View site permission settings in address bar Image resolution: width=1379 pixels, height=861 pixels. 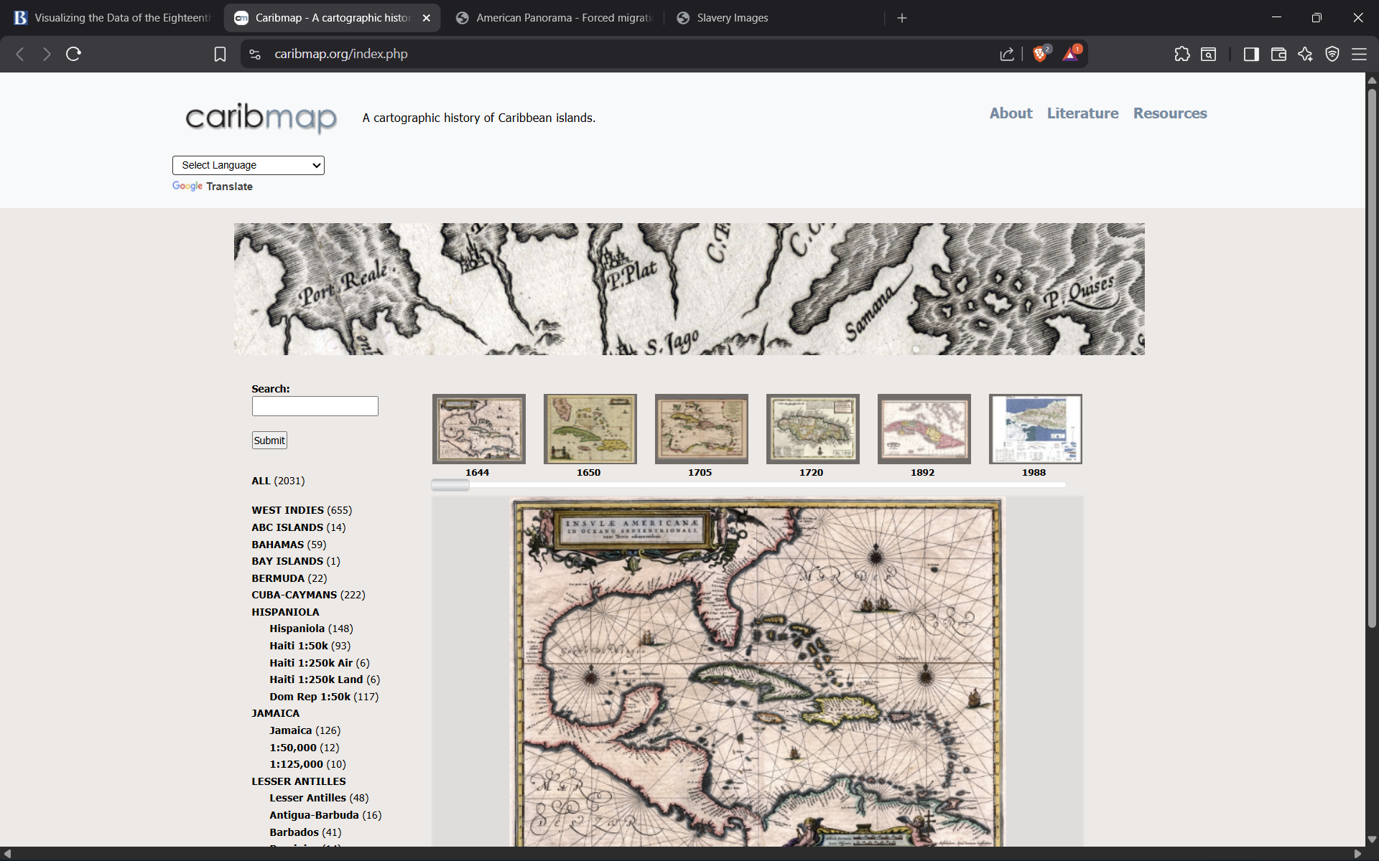point(254,54)
